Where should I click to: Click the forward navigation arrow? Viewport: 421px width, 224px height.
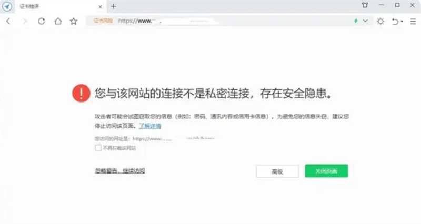tap(24, 22)
